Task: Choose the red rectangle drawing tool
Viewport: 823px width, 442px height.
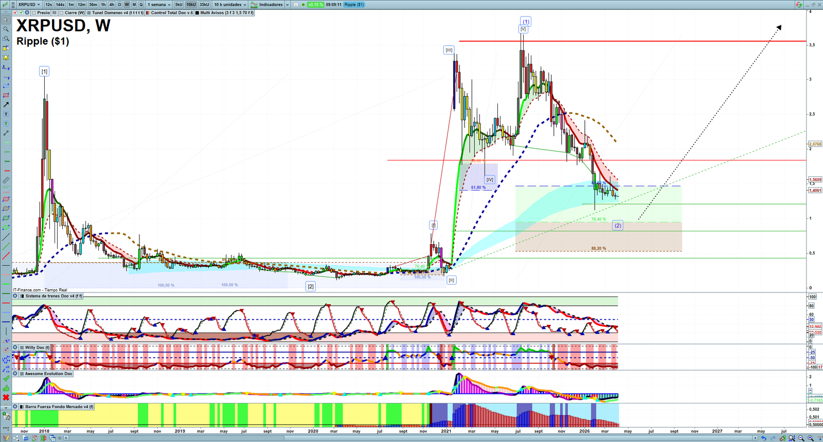Action: pos(6,96)
